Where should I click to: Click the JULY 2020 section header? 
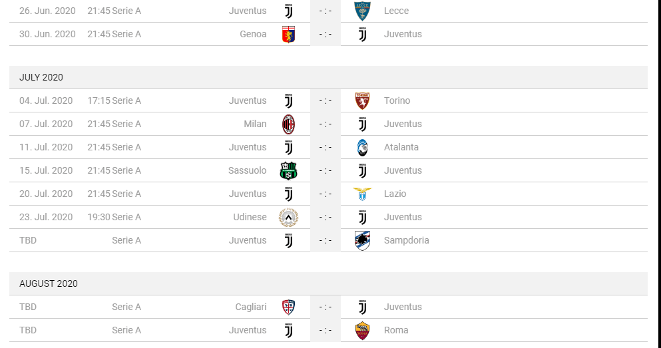click(x=41, y=77)
